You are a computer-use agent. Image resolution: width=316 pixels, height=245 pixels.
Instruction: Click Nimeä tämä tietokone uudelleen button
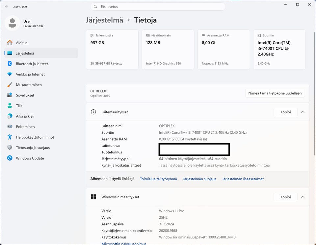275,93
